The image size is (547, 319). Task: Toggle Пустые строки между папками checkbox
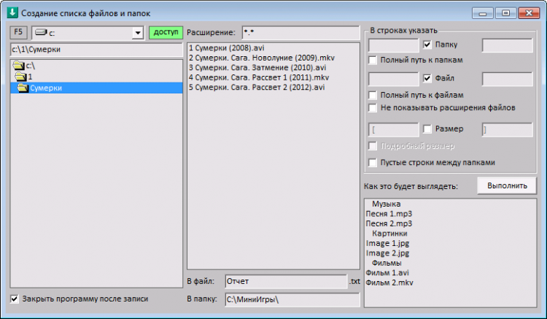(373, 162)
